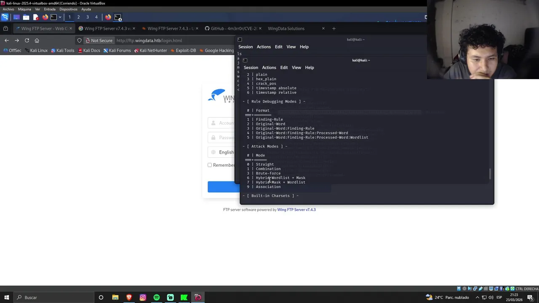Open Actions menu in front terminal window
This screenshot has height=303, width=539.
pos(269,67)
